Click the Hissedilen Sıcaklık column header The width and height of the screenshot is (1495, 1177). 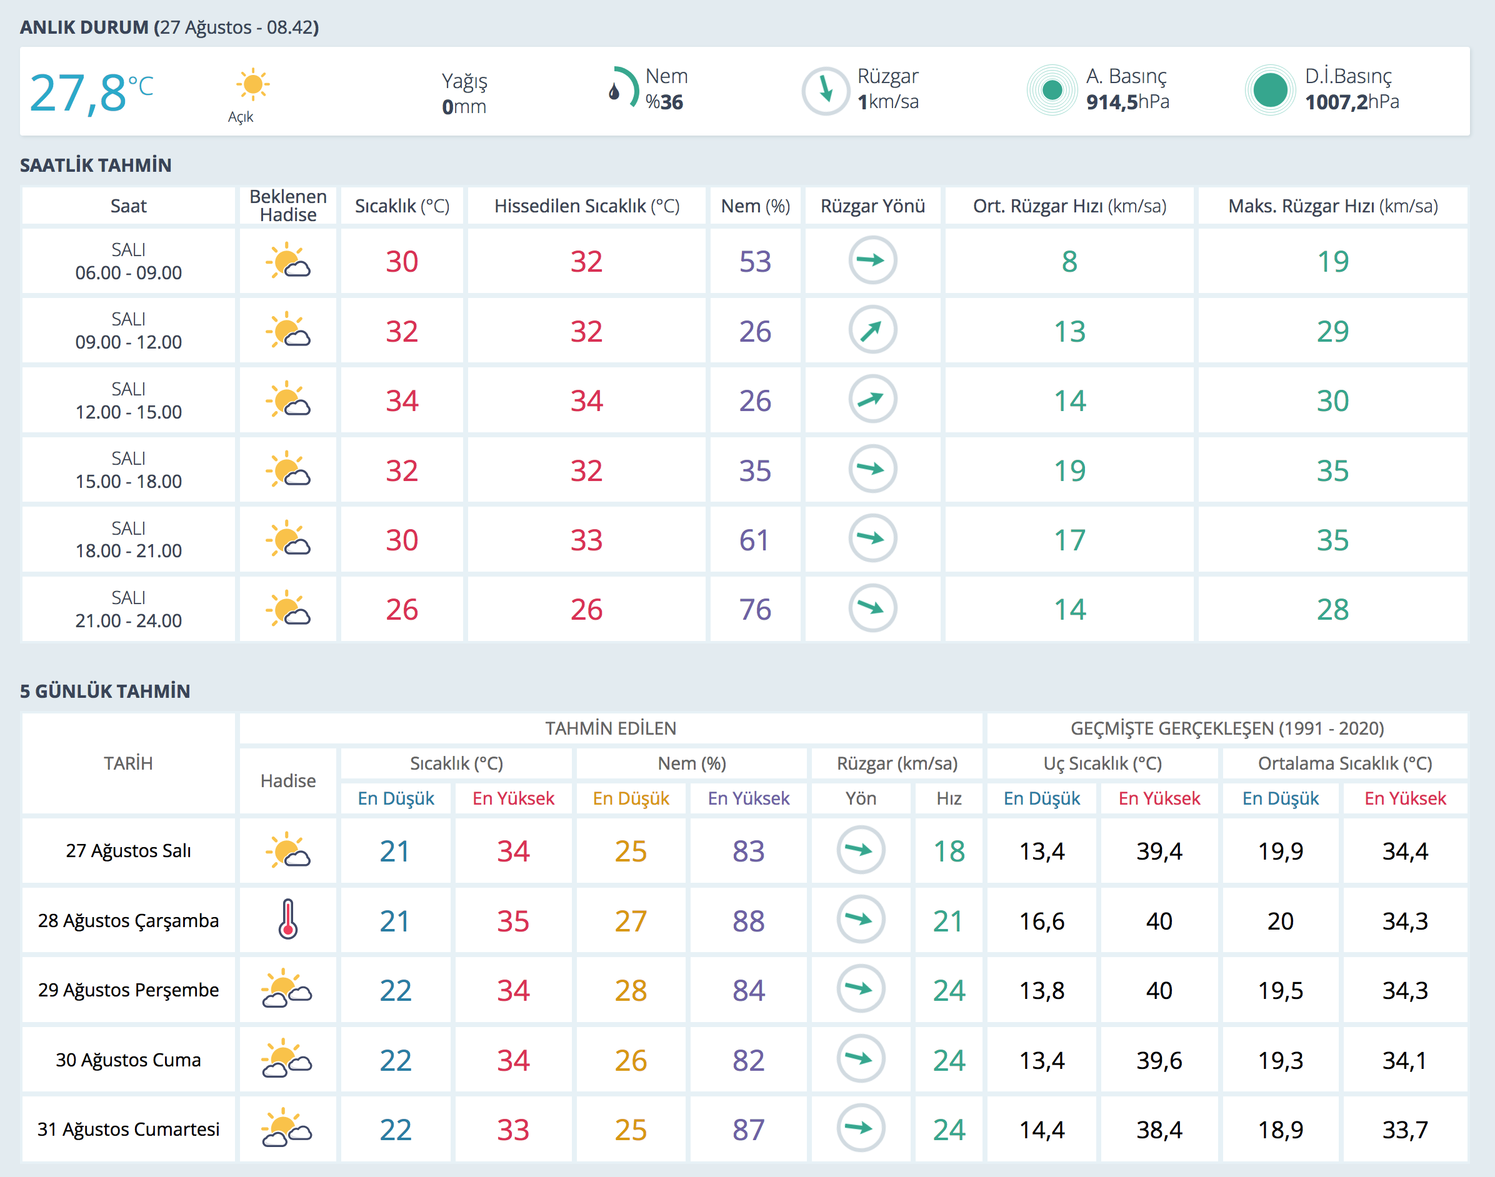(586, 206)
